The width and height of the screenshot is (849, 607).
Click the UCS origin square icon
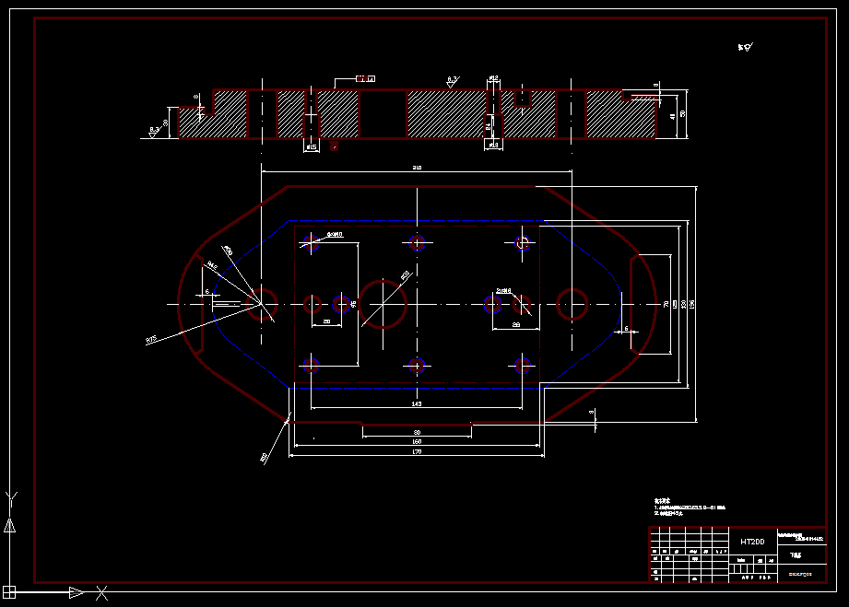[x=9, y=592]
